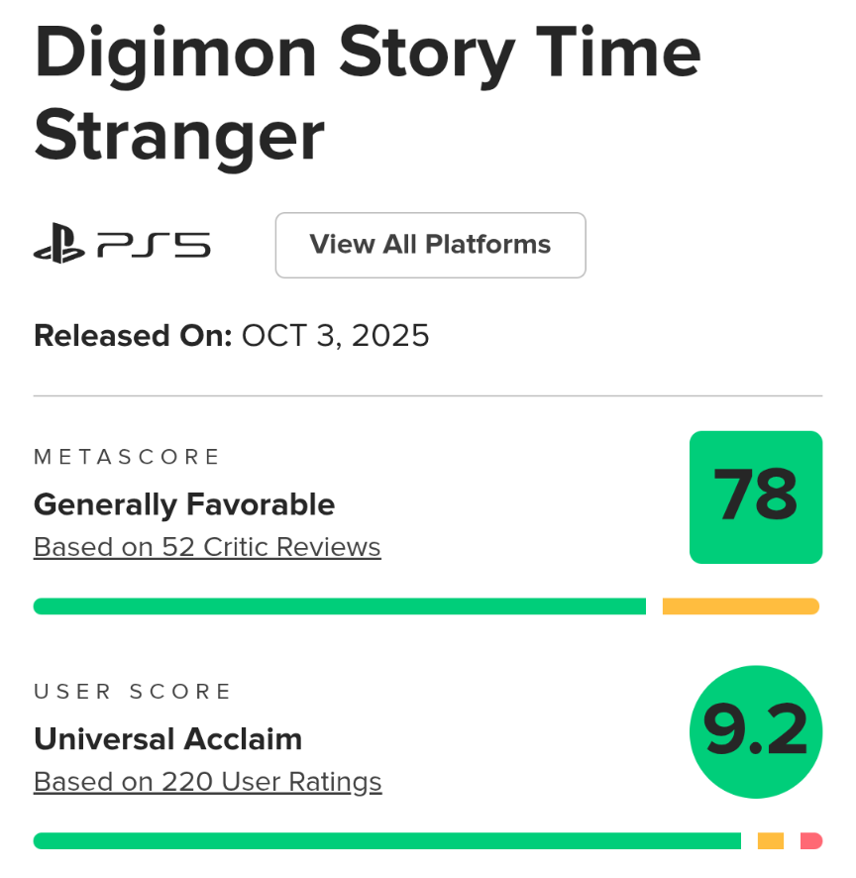856x878 pixels.
Task: Click the yellow mixed segment of user score bar
Action: [770, 841]
